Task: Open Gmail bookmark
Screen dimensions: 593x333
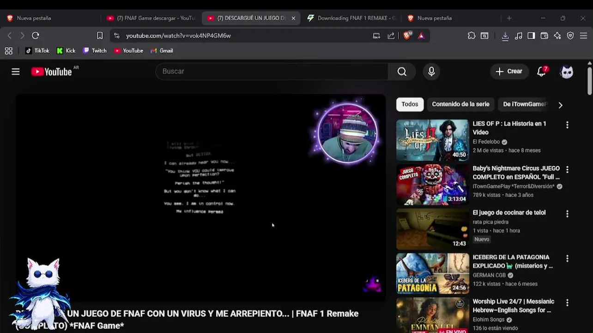Action: pyautogui.click(x=162, y=51)
